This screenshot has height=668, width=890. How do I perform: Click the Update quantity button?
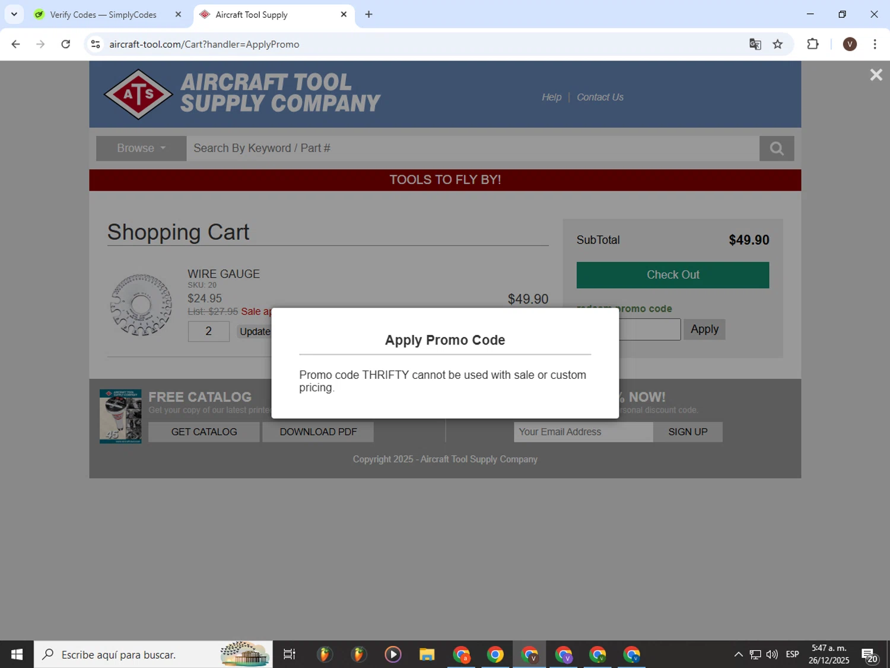(255, 331)
